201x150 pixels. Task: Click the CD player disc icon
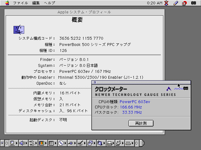(61, 143)
